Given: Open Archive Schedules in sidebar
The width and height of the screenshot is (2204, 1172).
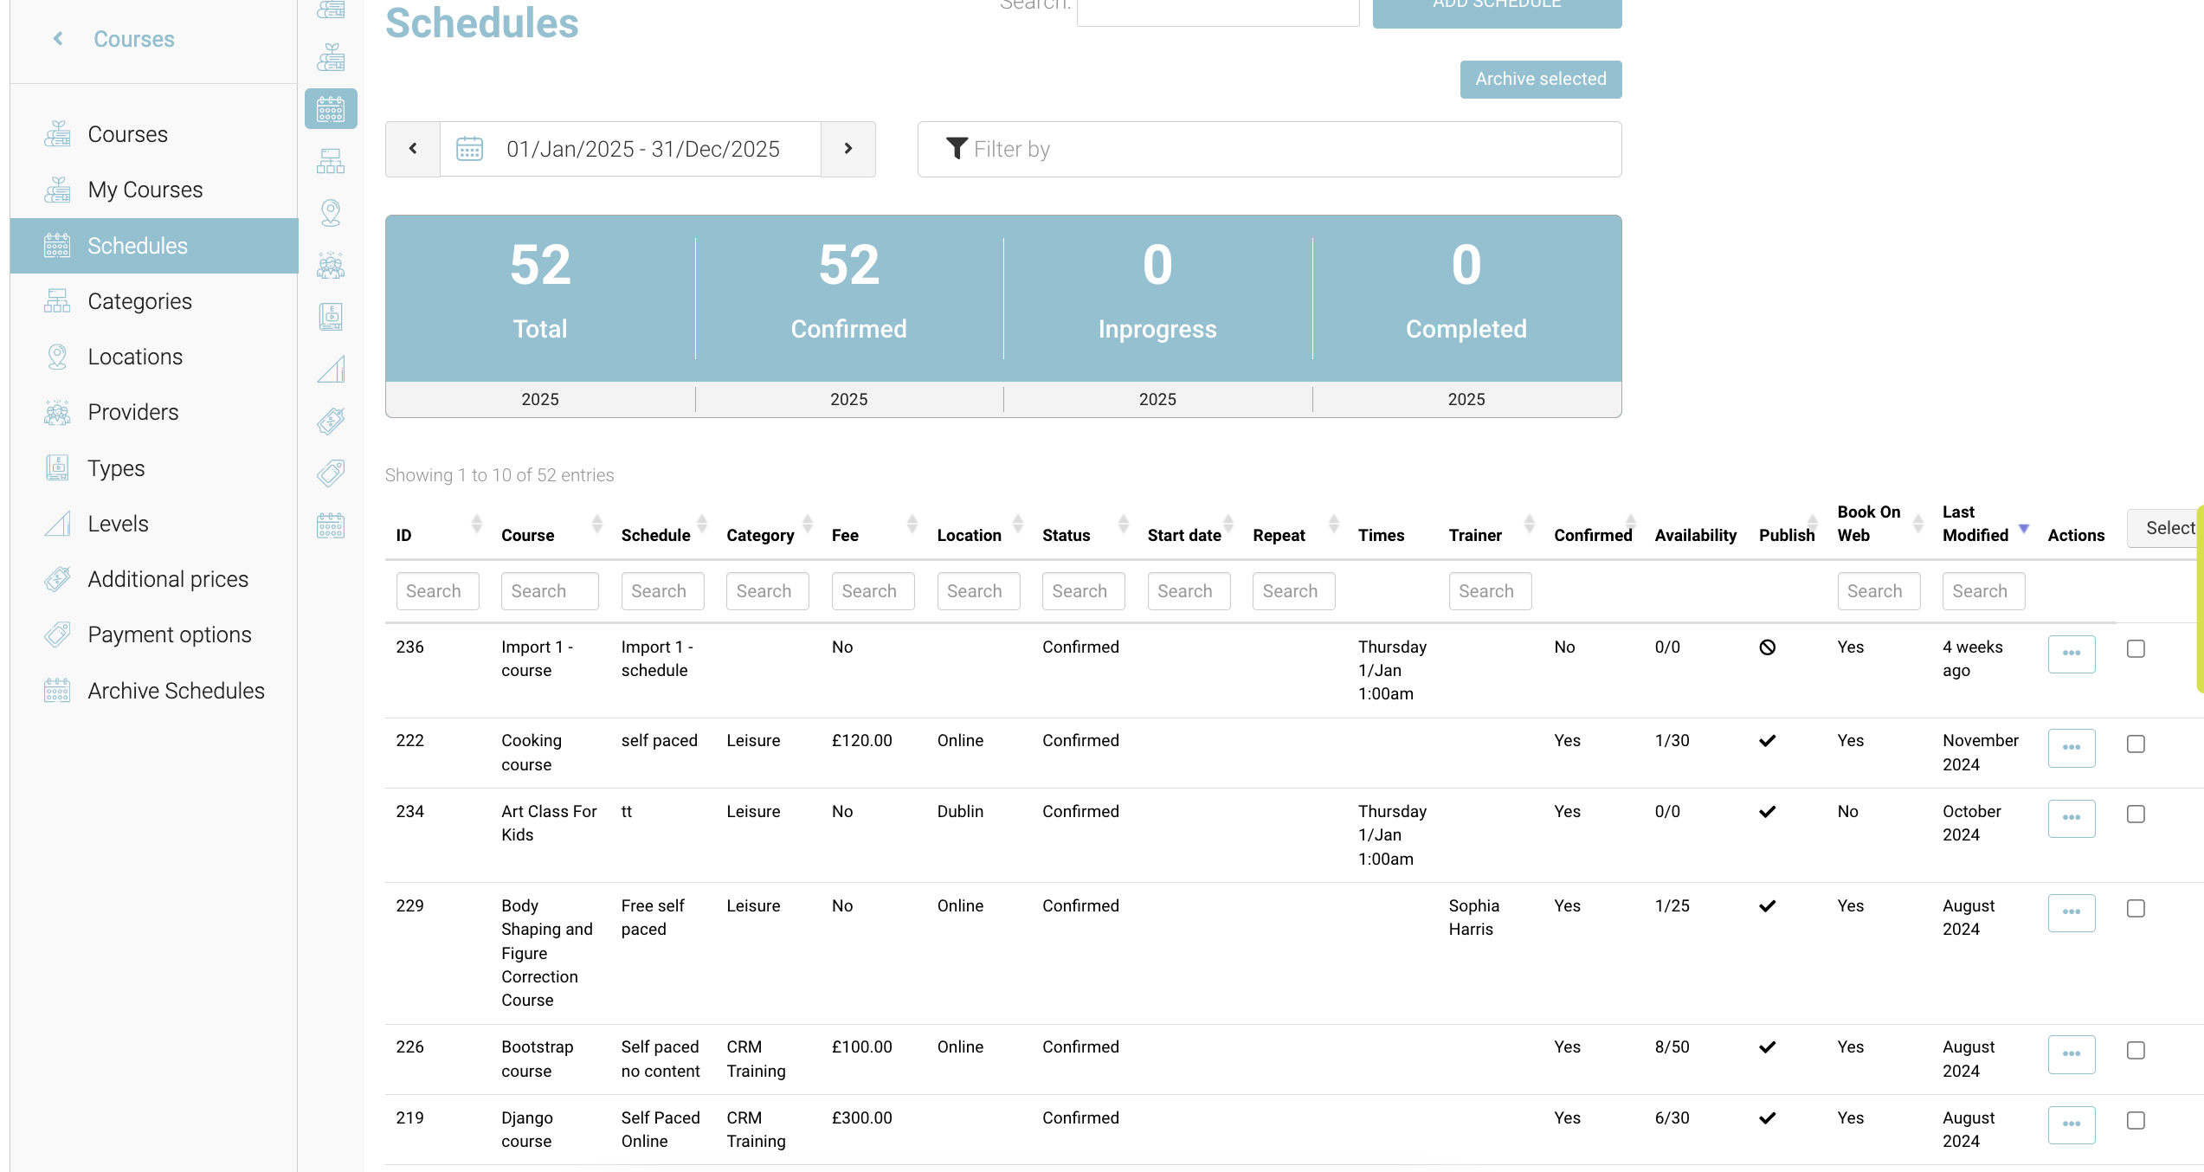Looking at the screenshot, I should pos(176,691).
